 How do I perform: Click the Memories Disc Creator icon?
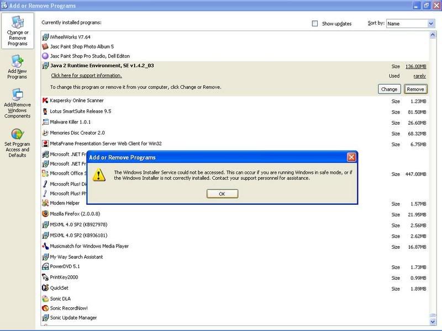45,132
